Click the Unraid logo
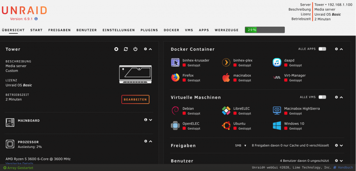Viewport: 356px width, 171px height. 24,10
